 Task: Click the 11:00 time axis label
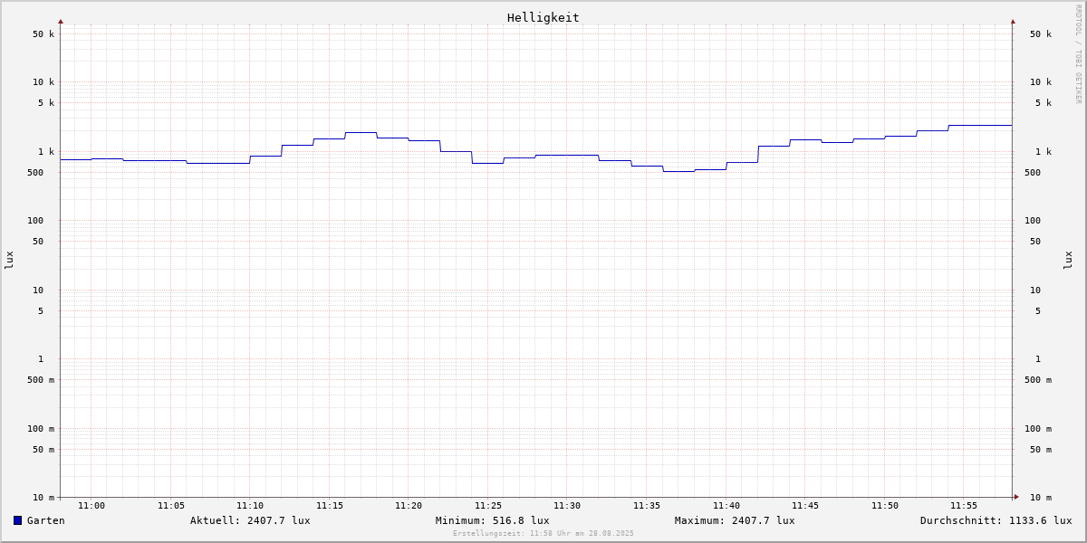click(x=91, y=506)
